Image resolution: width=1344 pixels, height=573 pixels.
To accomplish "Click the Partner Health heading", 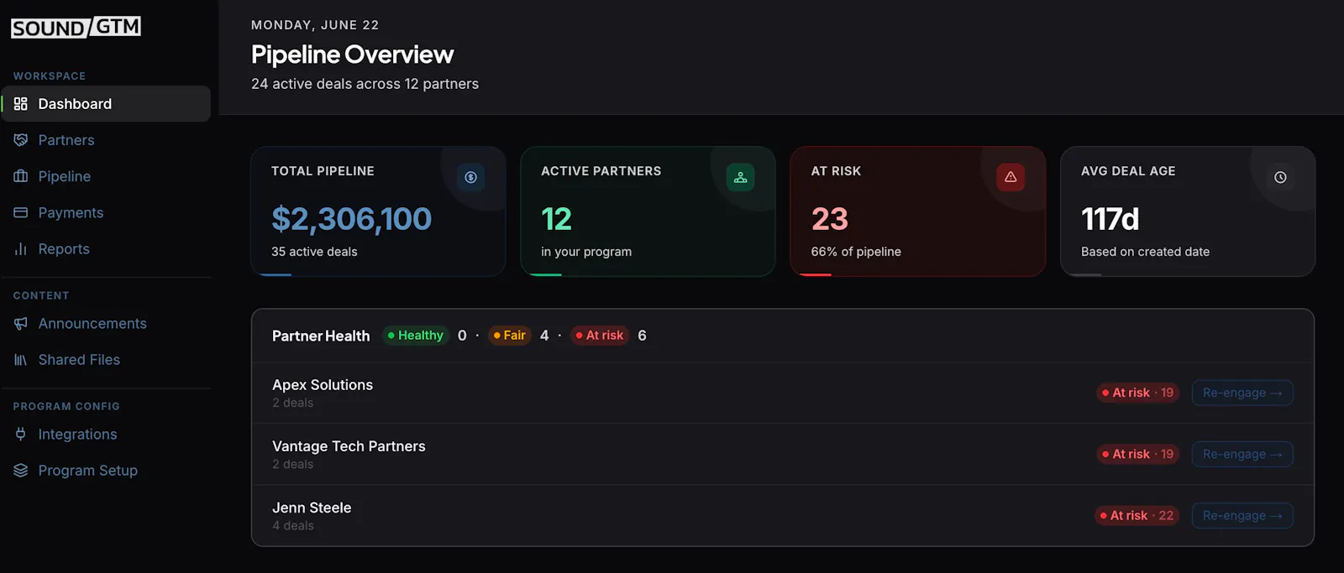I will (x=321, y=336).
